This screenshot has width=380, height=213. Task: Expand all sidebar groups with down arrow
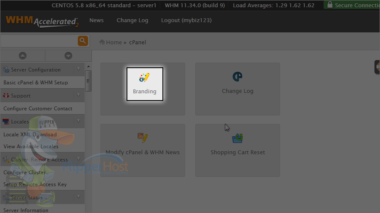click(68, 56)
